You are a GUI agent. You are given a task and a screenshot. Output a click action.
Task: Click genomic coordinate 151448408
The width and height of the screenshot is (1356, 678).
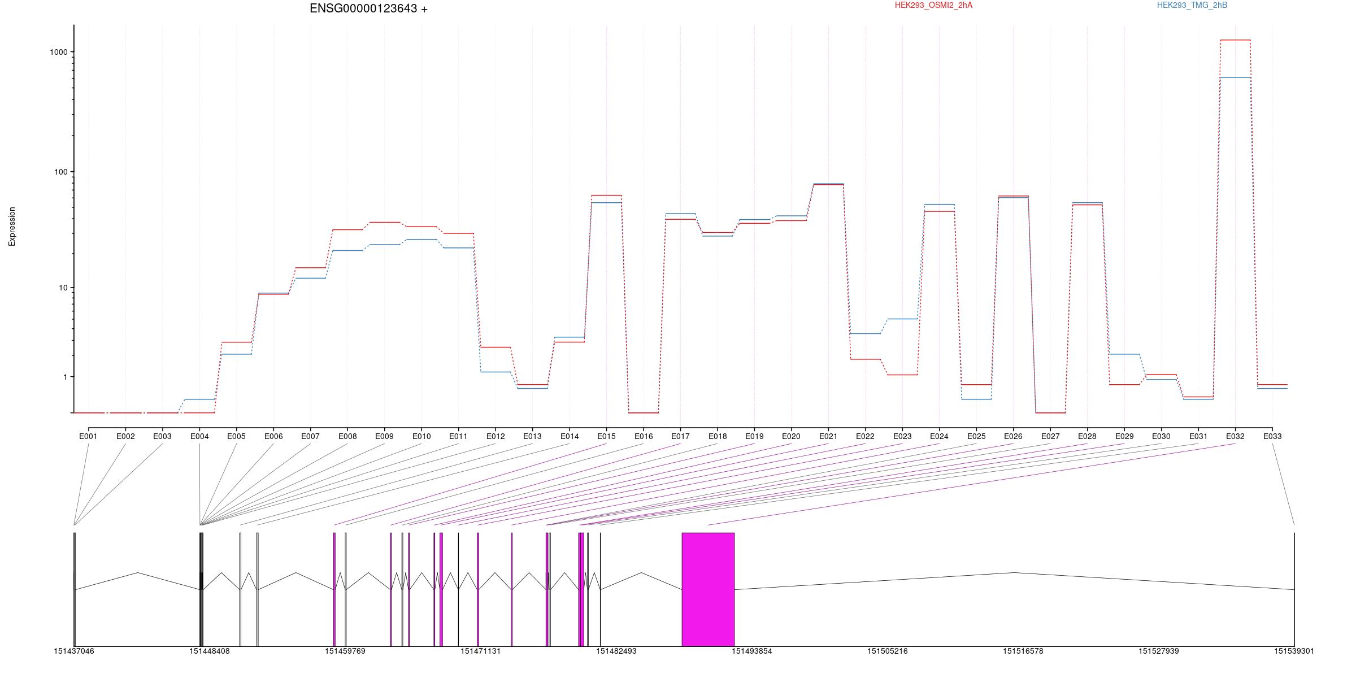(x=210, y=651)
